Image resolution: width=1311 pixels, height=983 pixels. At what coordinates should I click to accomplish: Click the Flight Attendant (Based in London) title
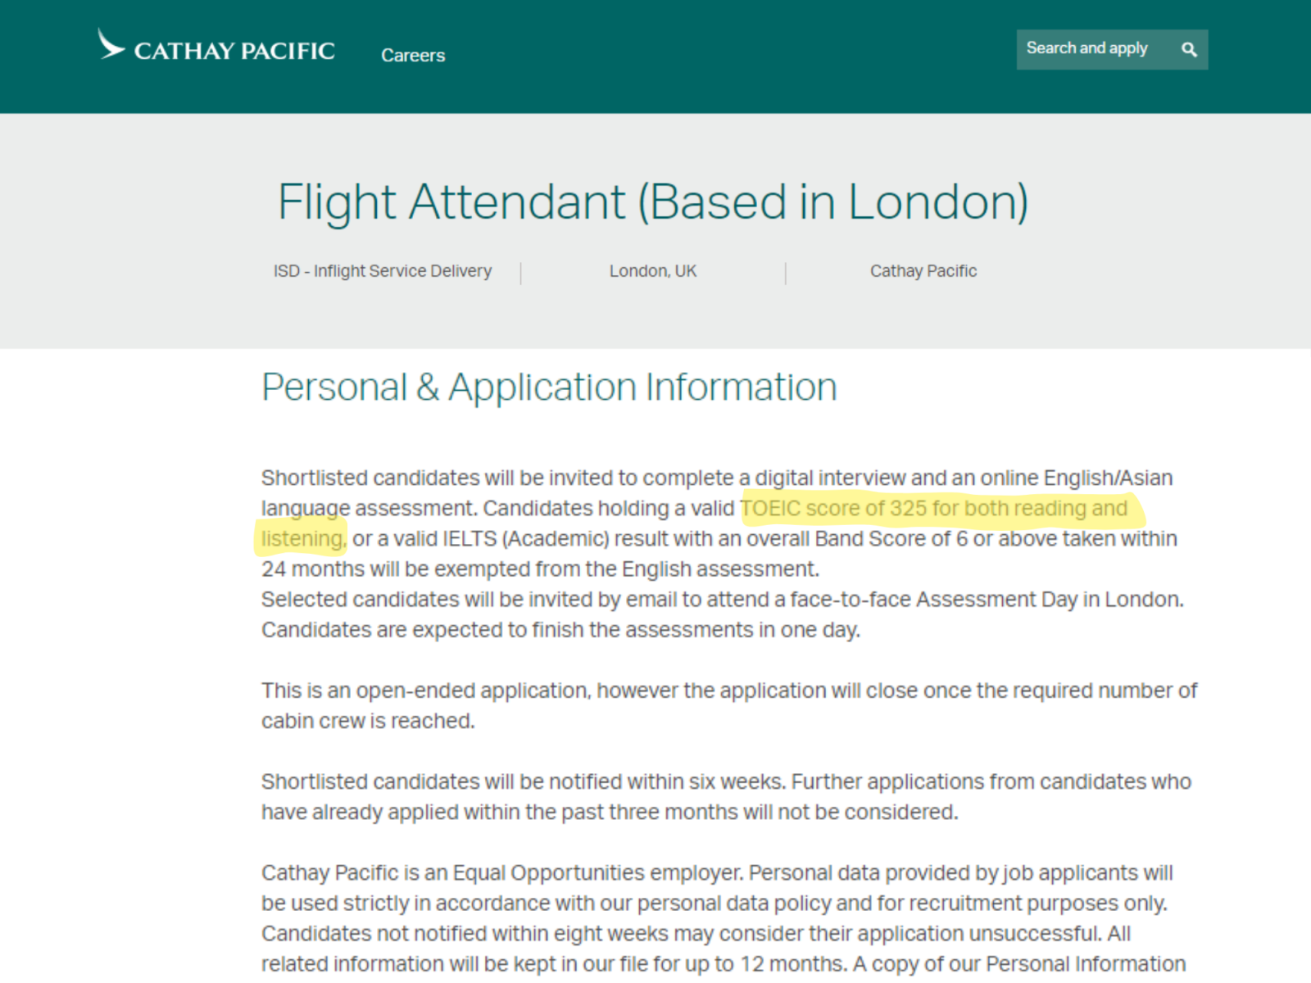[653, 202]
